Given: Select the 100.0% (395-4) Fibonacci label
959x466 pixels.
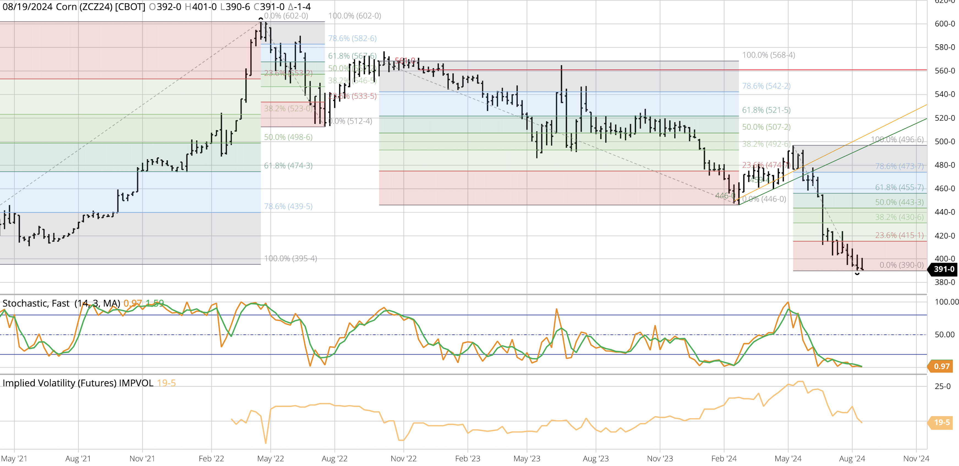Looking at the screenshot, I should click(291, 258).
